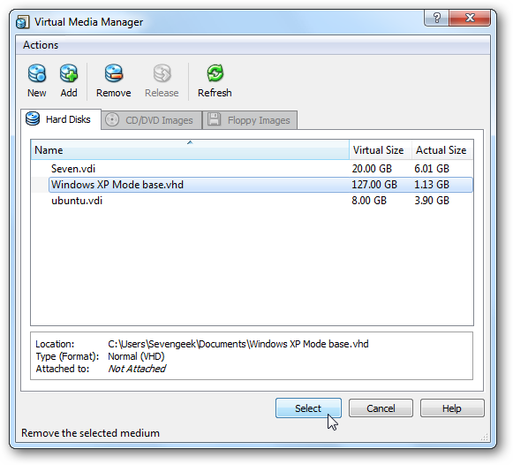The width and height of the screenshot is (513, 465).
Task: Click the 20.00 GB virtual size cell
Action: (372, 169)
